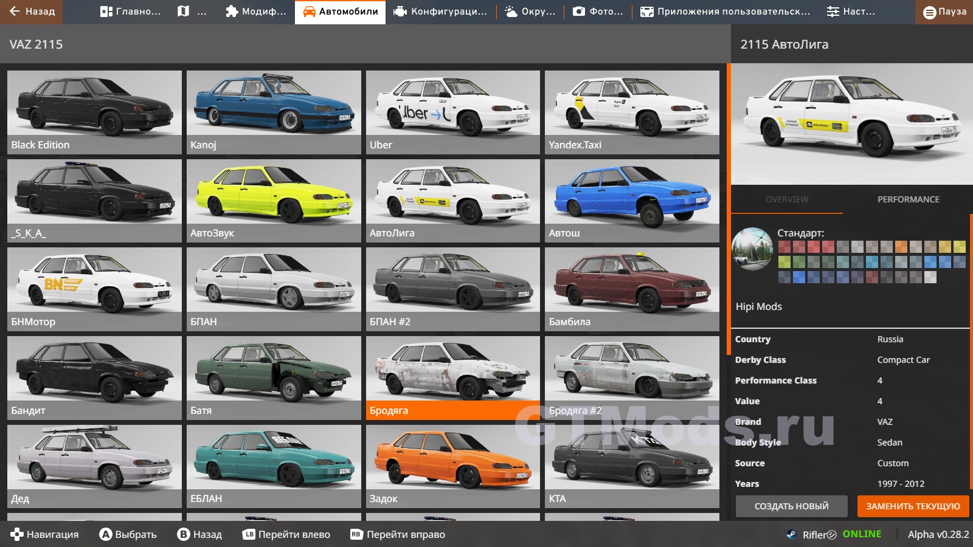This screenshot has width=973, height=547.
Task: Pick the orange paint swatch
Action: click(901, 247)
